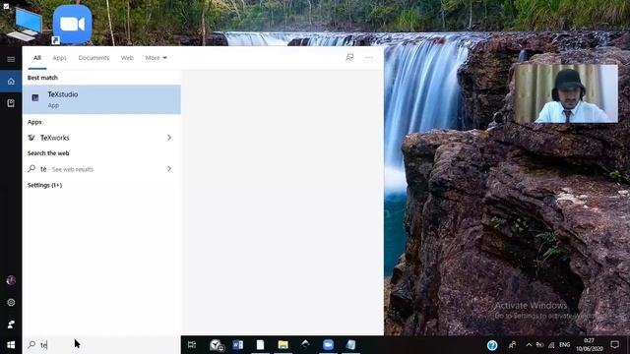Expand the 'te' web results arrow
Viewport: 630px width, 354px height.
169,169
